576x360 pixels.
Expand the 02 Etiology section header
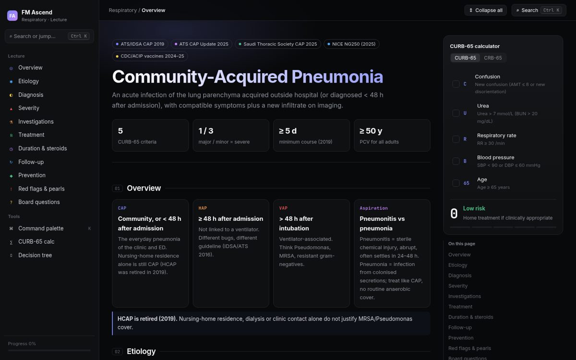pyautogui.click(x=271, y=351)
